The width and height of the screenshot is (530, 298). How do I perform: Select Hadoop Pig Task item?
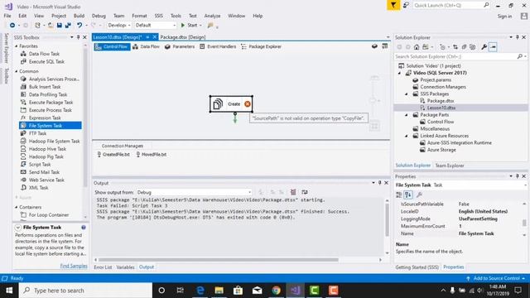pyautogui.click(x=46, y=156)
